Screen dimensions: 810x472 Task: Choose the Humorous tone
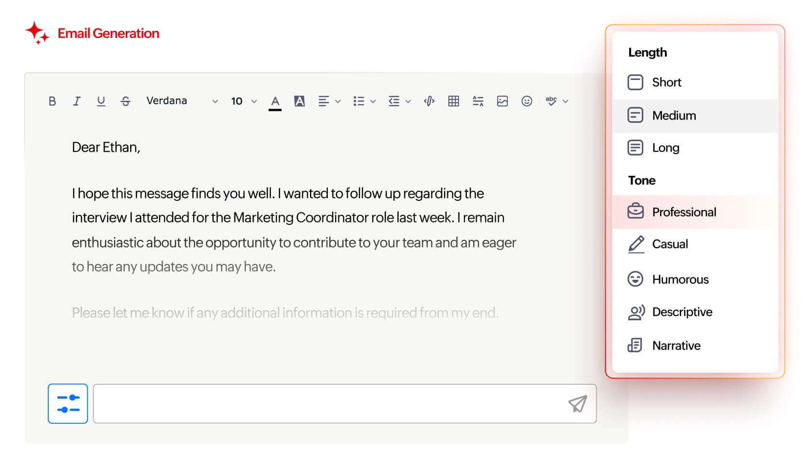[680, 279]
